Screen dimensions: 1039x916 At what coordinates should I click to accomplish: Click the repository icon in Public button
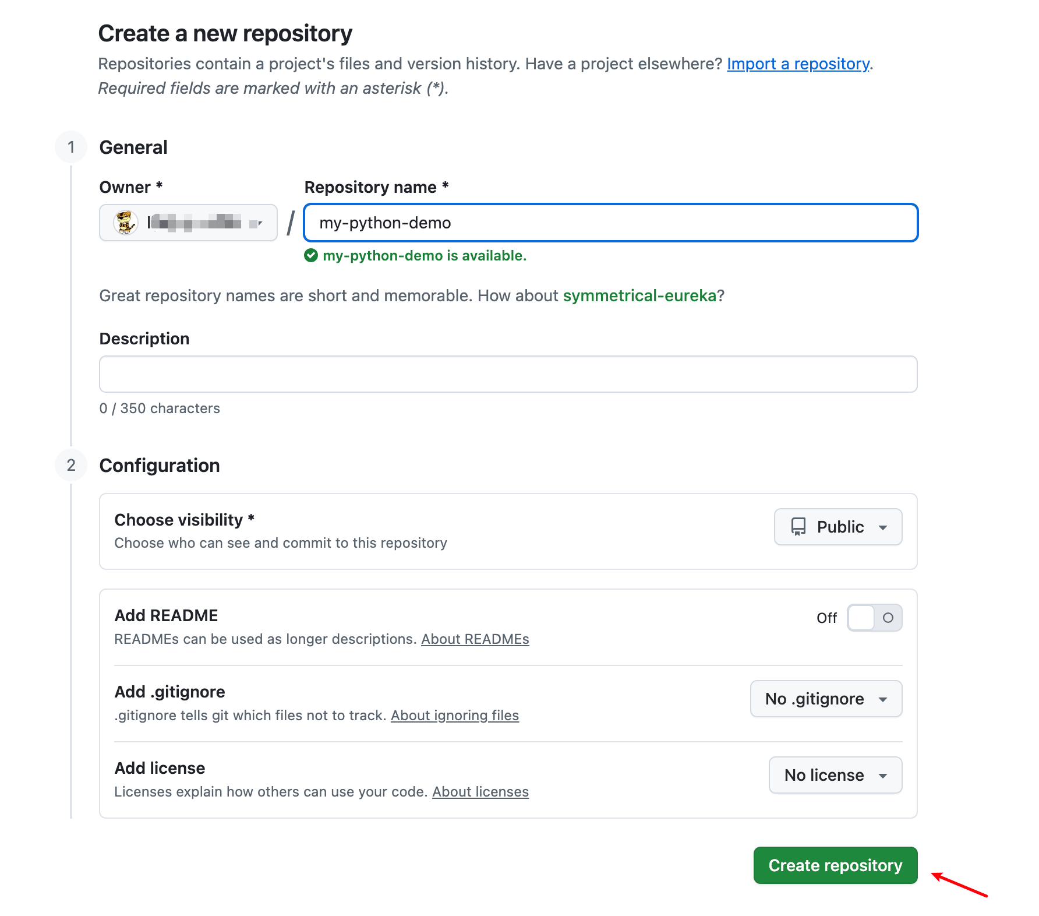pos(798,527)
